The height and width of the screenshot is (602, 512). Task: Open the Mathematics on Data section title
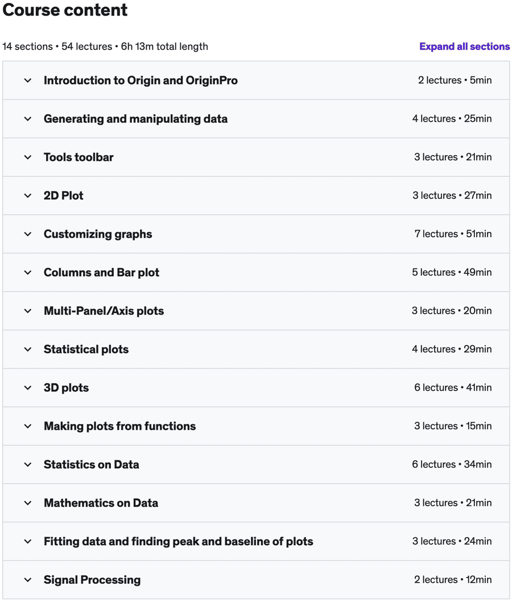(x=101, y=503)
